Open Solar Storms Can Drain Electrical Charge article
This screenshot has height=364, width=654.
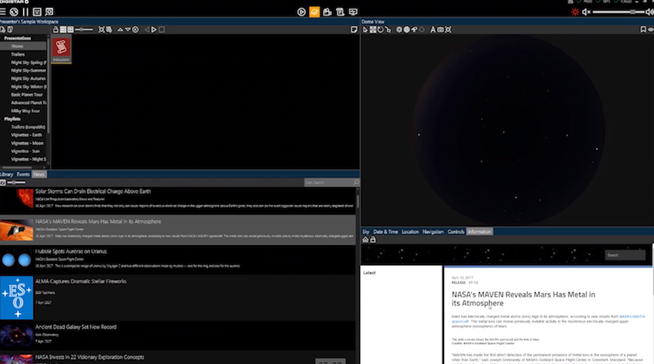tap(178, 199)
